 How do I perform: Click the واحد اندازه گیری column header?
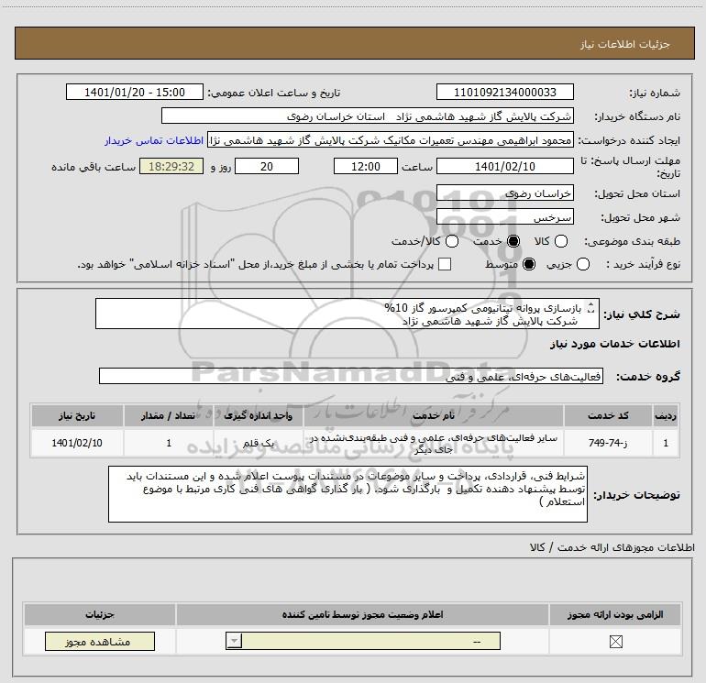pyautogui.click(x=259, y=415)
